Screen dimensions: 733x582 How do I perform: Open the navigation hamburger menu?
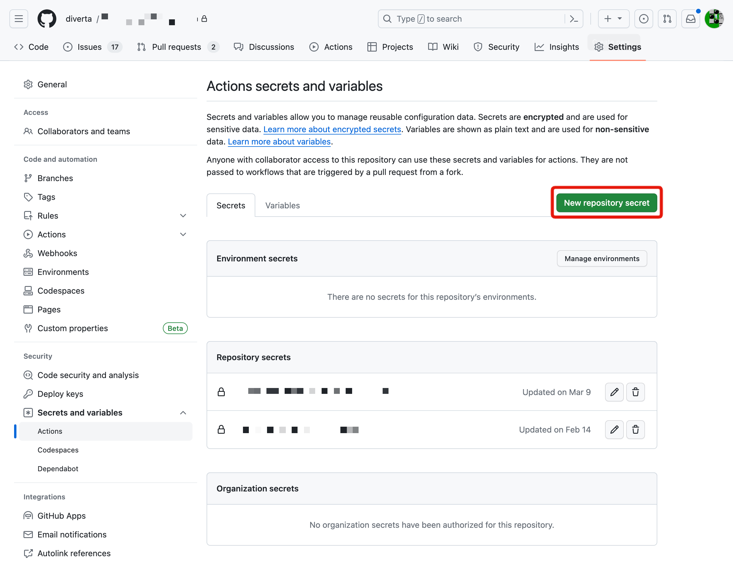coord(18,19)
